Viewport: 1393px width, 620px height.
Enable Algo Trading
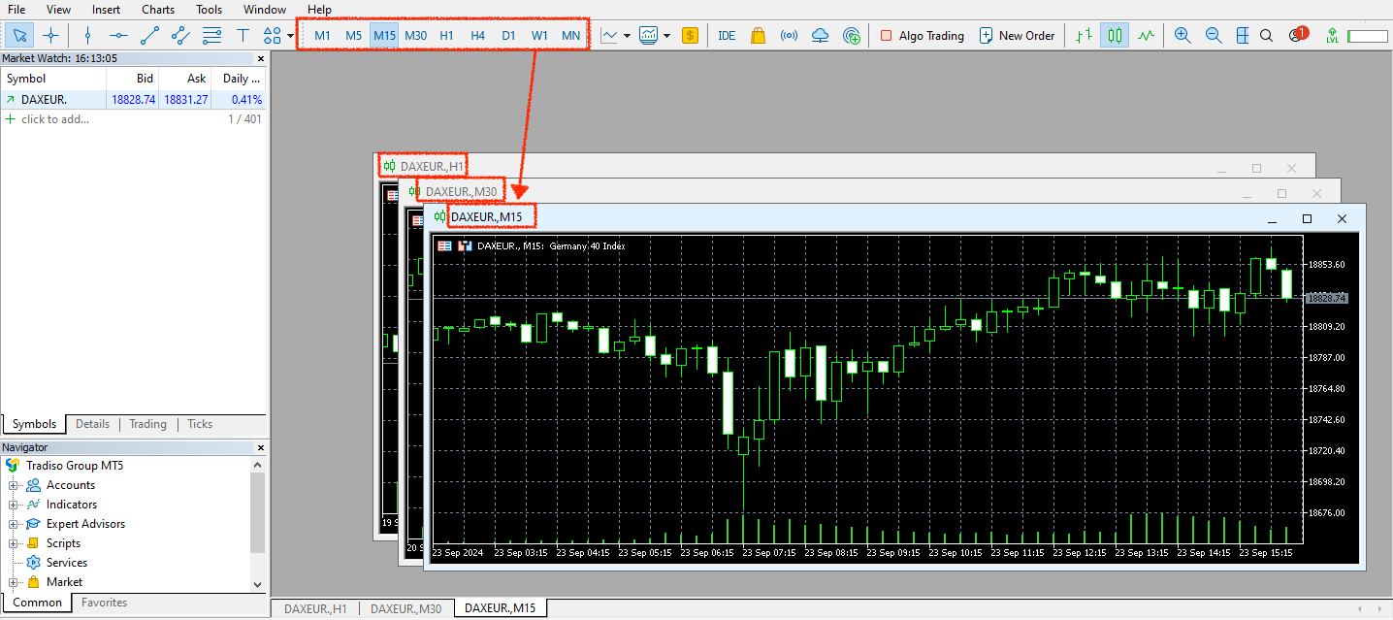[921, 35]
